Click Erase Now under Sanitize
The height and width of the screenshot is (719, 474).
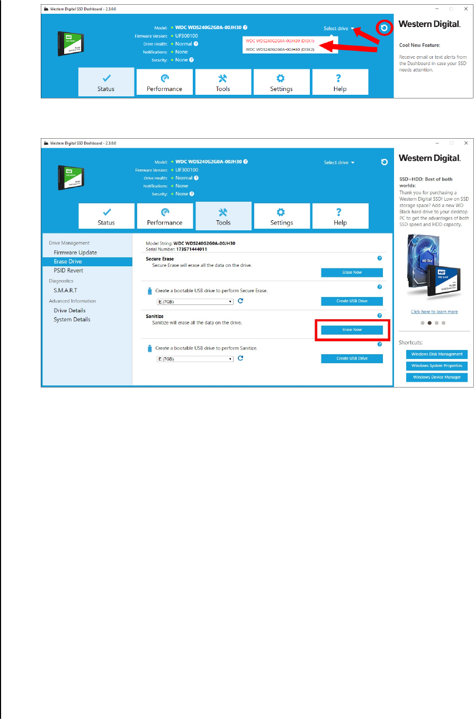click(352, 329)
